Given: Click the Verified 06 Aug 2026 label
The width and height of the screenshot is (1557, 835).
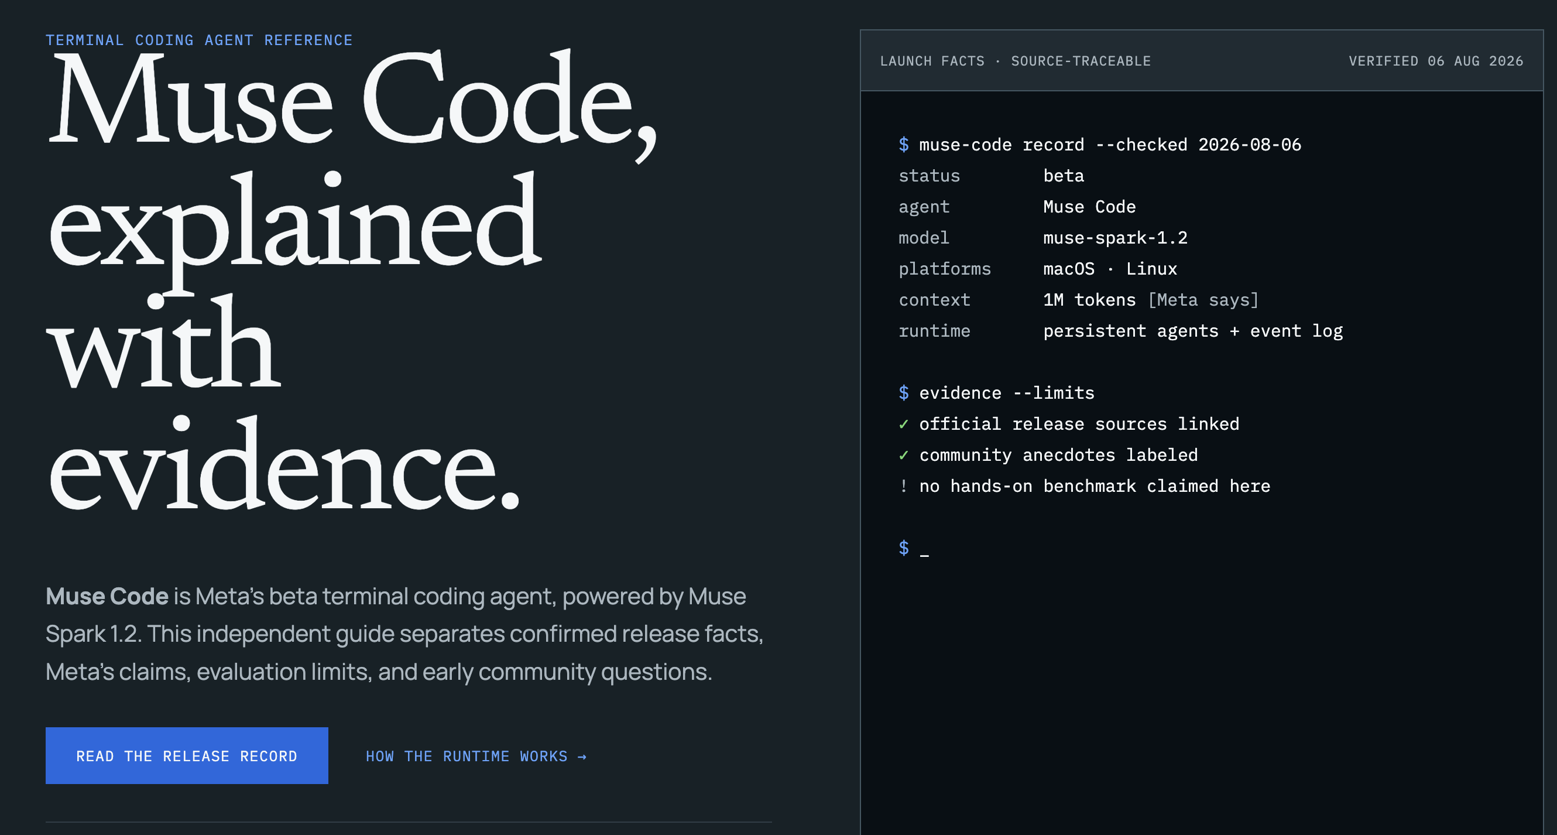Looking at the screenshot, I should 1436,61.
